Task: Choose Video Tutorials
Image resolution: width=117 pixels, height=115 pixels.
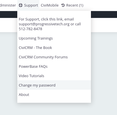Action: [x=54, y=76]
